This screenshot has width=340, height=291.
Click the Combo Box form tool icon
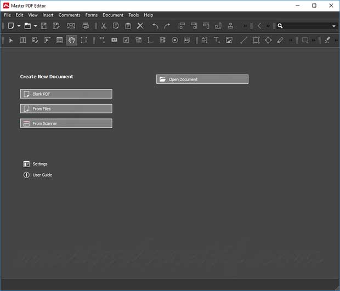[x=138, y=40]
